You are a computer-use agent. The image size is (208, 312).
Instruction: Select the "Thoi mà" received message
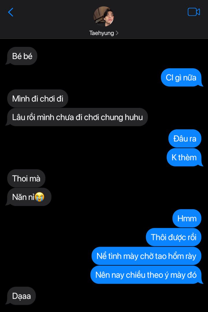coord(26,178)
